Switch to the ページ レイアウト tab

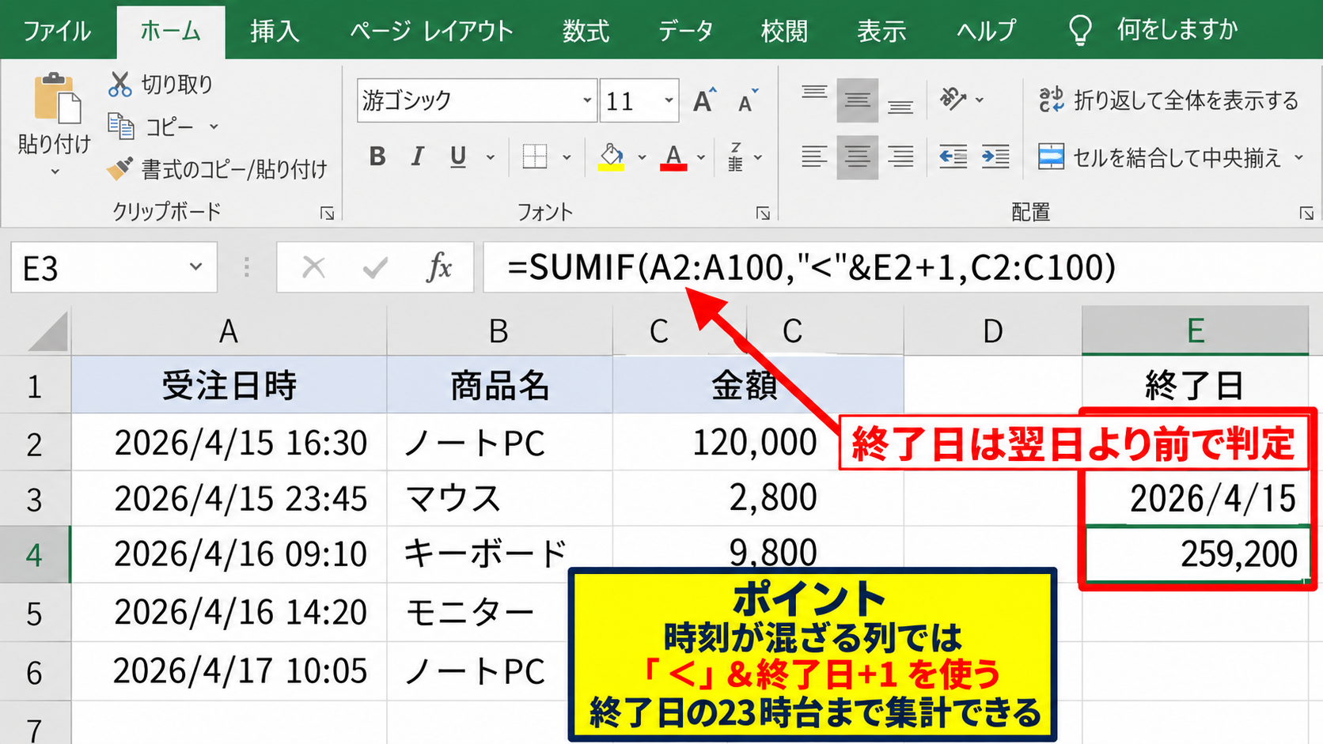click(431, 31)
